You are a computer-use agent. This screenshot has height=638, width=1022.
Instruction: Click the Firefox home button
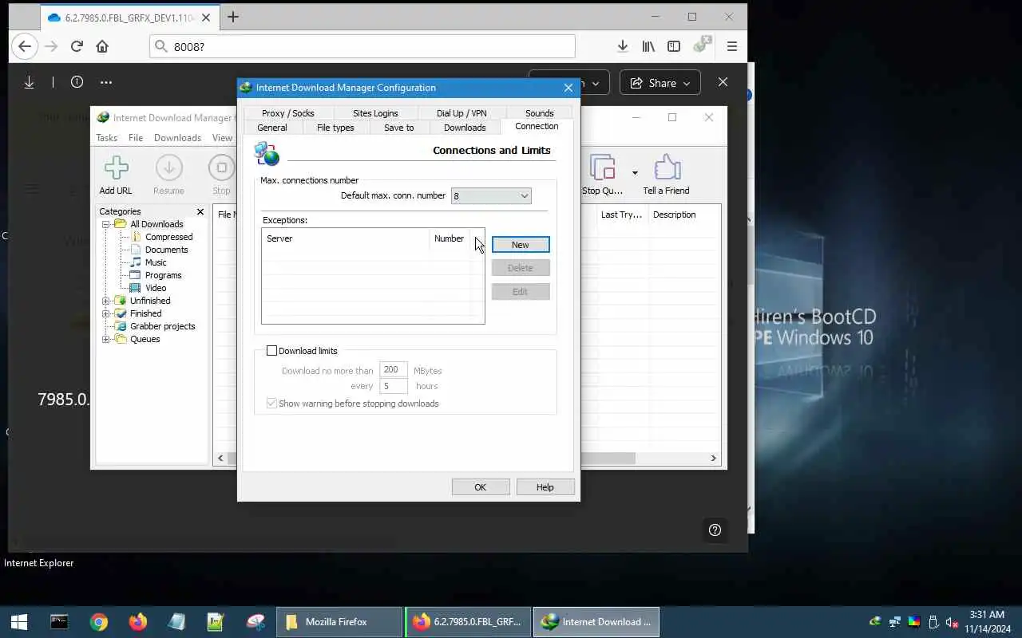click(102, 46)
